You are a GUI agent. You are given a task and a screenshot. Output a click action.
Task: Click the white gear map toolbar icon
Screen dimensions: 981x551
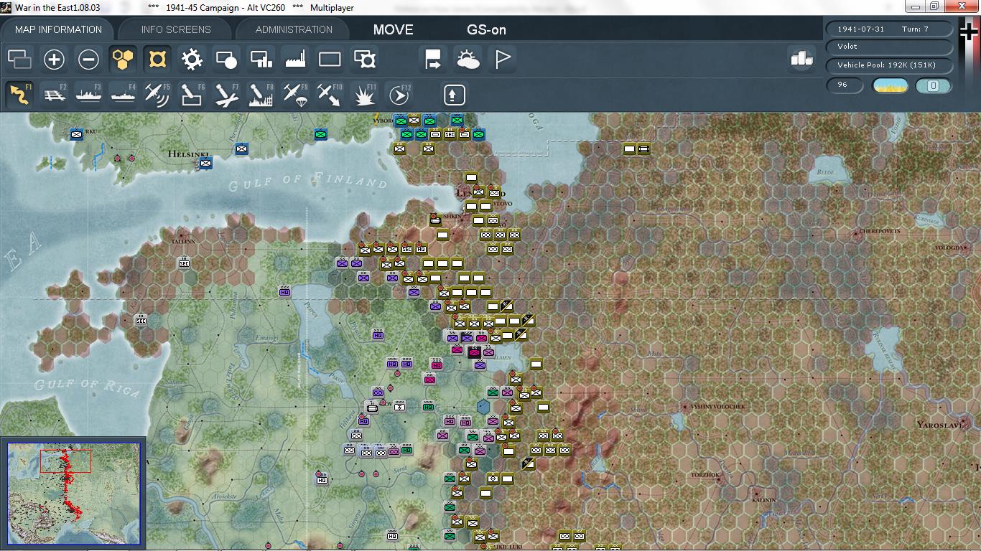[x=192, y=59]
